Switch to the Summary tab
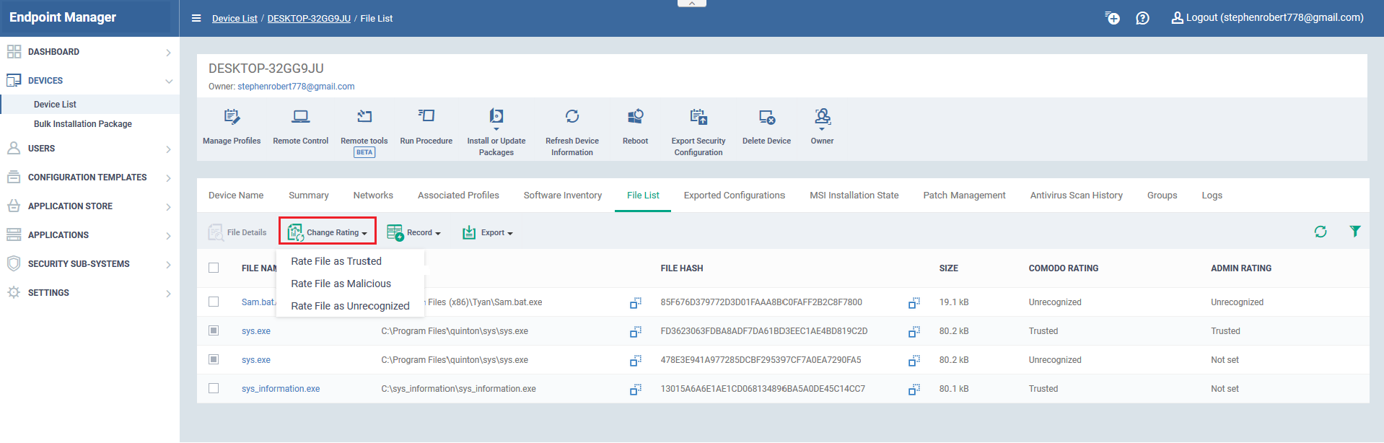This screenshot has height=443, width=1384. point(309,196)
